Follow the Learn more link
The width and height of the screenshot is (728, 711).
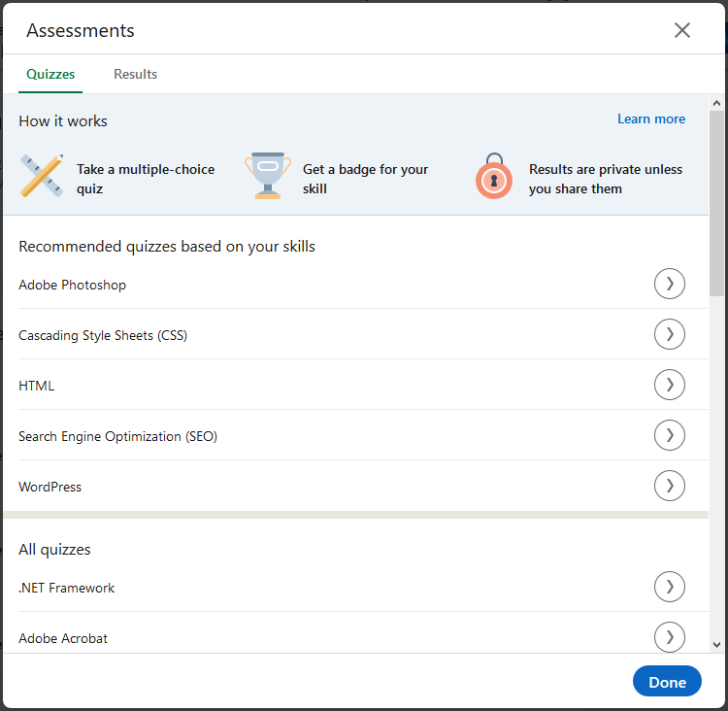[651, 118]
